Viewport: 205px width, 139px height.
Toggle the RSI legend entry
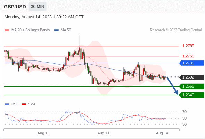tap(11, 104)
